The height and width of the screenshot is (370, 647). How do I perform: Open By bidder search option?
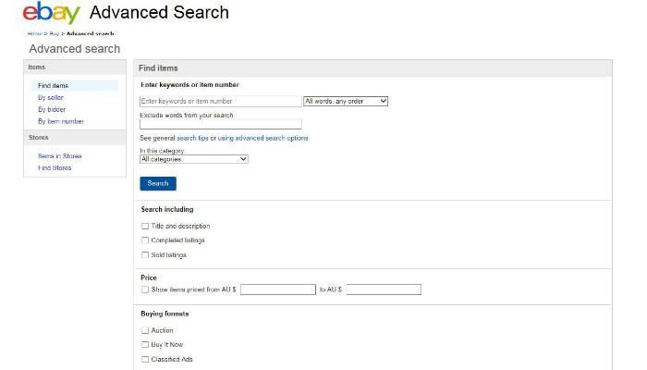pos(52,109)
